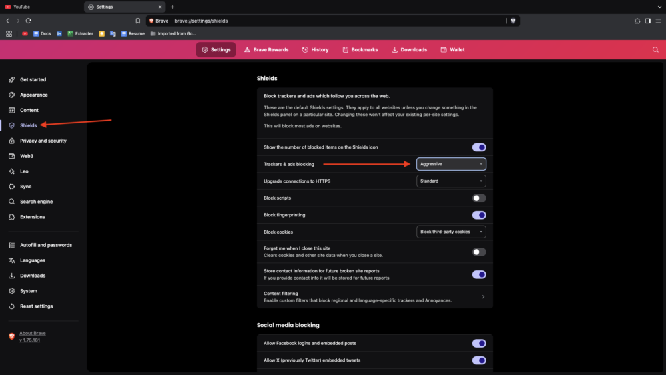Expand Content filtering chevron
Screen dimensions: 666x375
(x=483, y=297)
